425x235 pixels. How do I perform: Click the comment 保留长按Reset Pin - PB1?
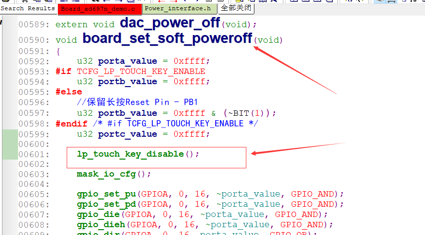(137, 102)
